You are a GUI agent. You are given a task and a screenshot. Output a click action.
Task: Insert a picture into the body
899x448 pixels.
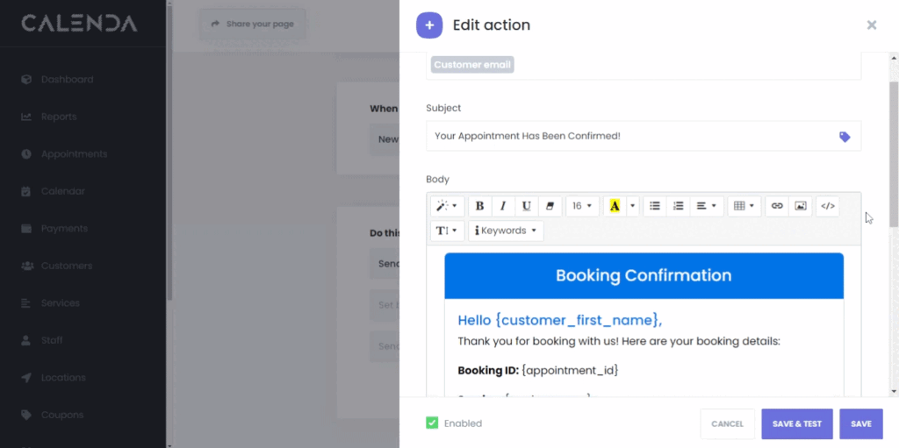click(801, 206)
